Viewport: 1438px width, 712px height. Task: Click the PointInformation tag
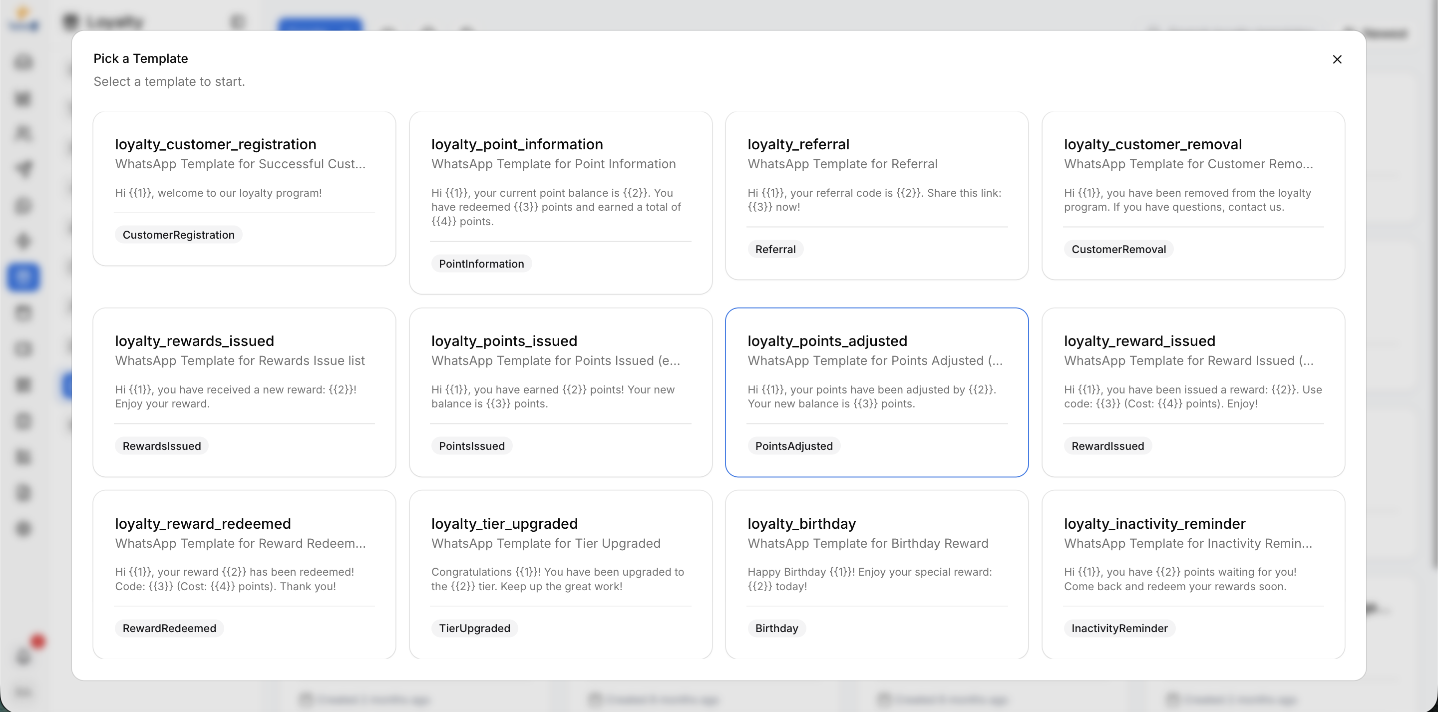[481, 264]
